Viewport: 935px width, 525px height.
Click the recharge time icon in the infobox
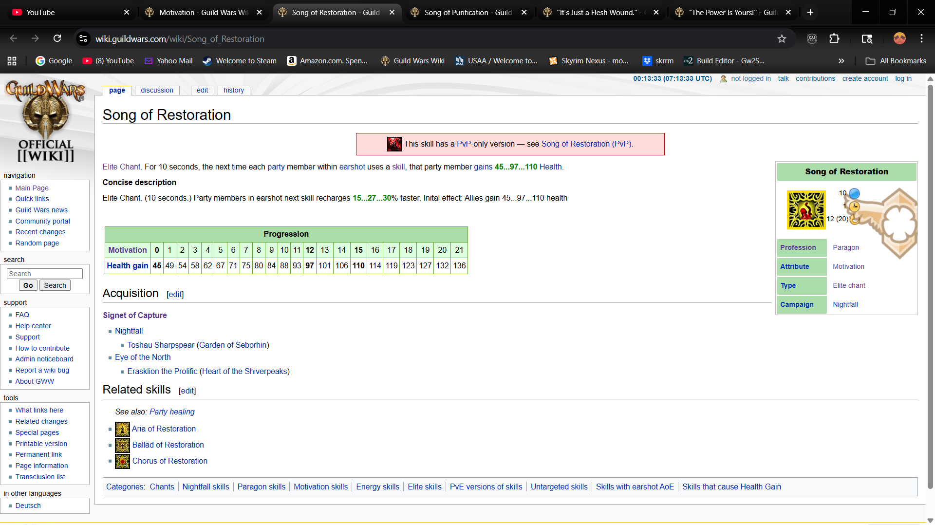tap(854, 219)
